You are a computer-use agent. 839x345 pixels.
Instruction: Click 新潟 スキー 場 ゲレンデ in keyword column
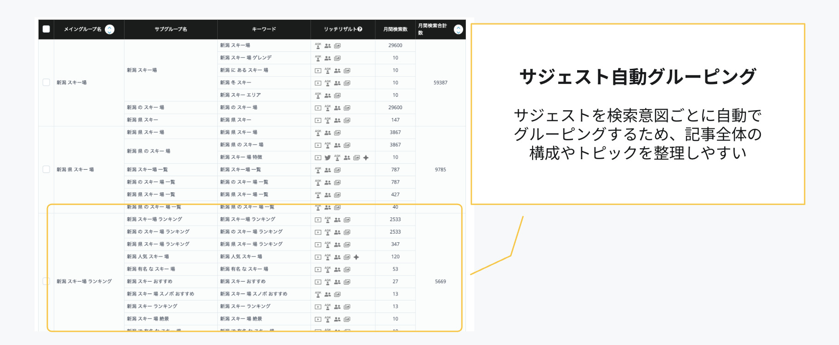coord(245,58)
